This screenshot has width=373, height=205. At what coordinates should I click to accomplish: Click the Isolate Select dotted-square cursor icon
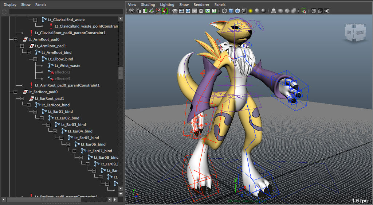pos(304,11)
